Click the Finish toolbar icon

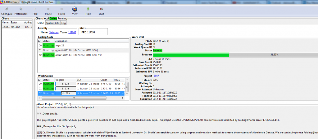[61, 9]
